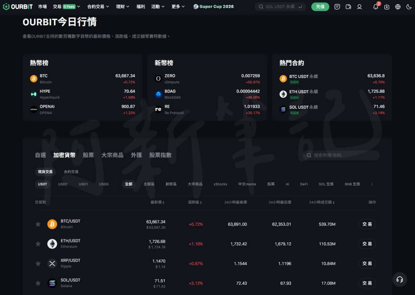Sort table by 漲跌幅 column
Image resolution: width=415 pixels, height=295 pixels.
point(195,202)
